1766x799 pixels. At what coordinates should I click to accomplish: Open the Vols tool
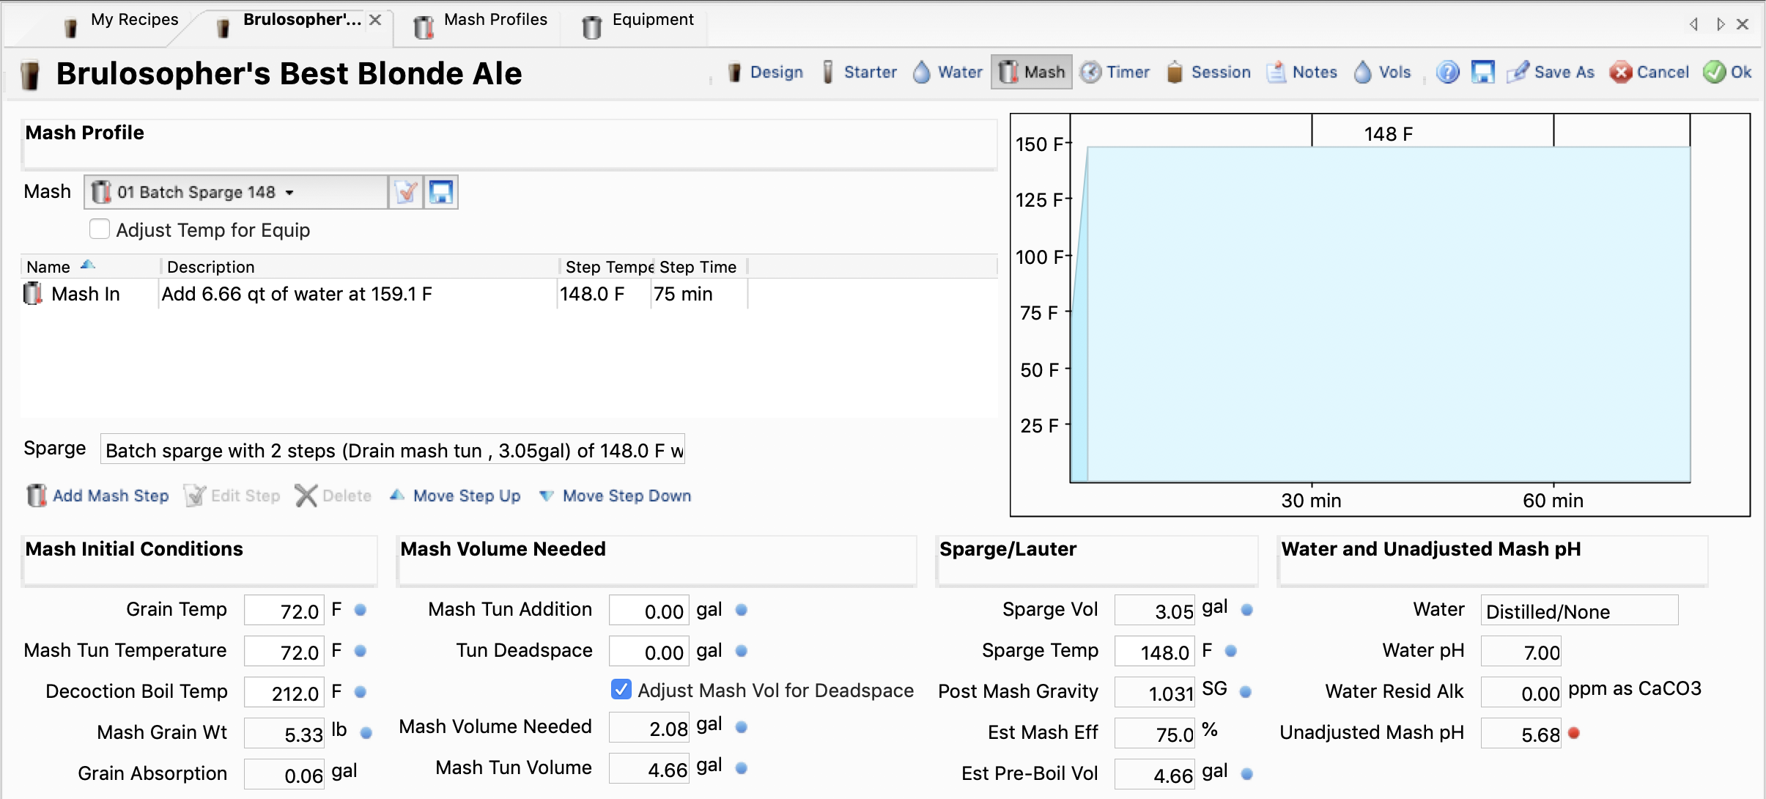coord(1382,72)
